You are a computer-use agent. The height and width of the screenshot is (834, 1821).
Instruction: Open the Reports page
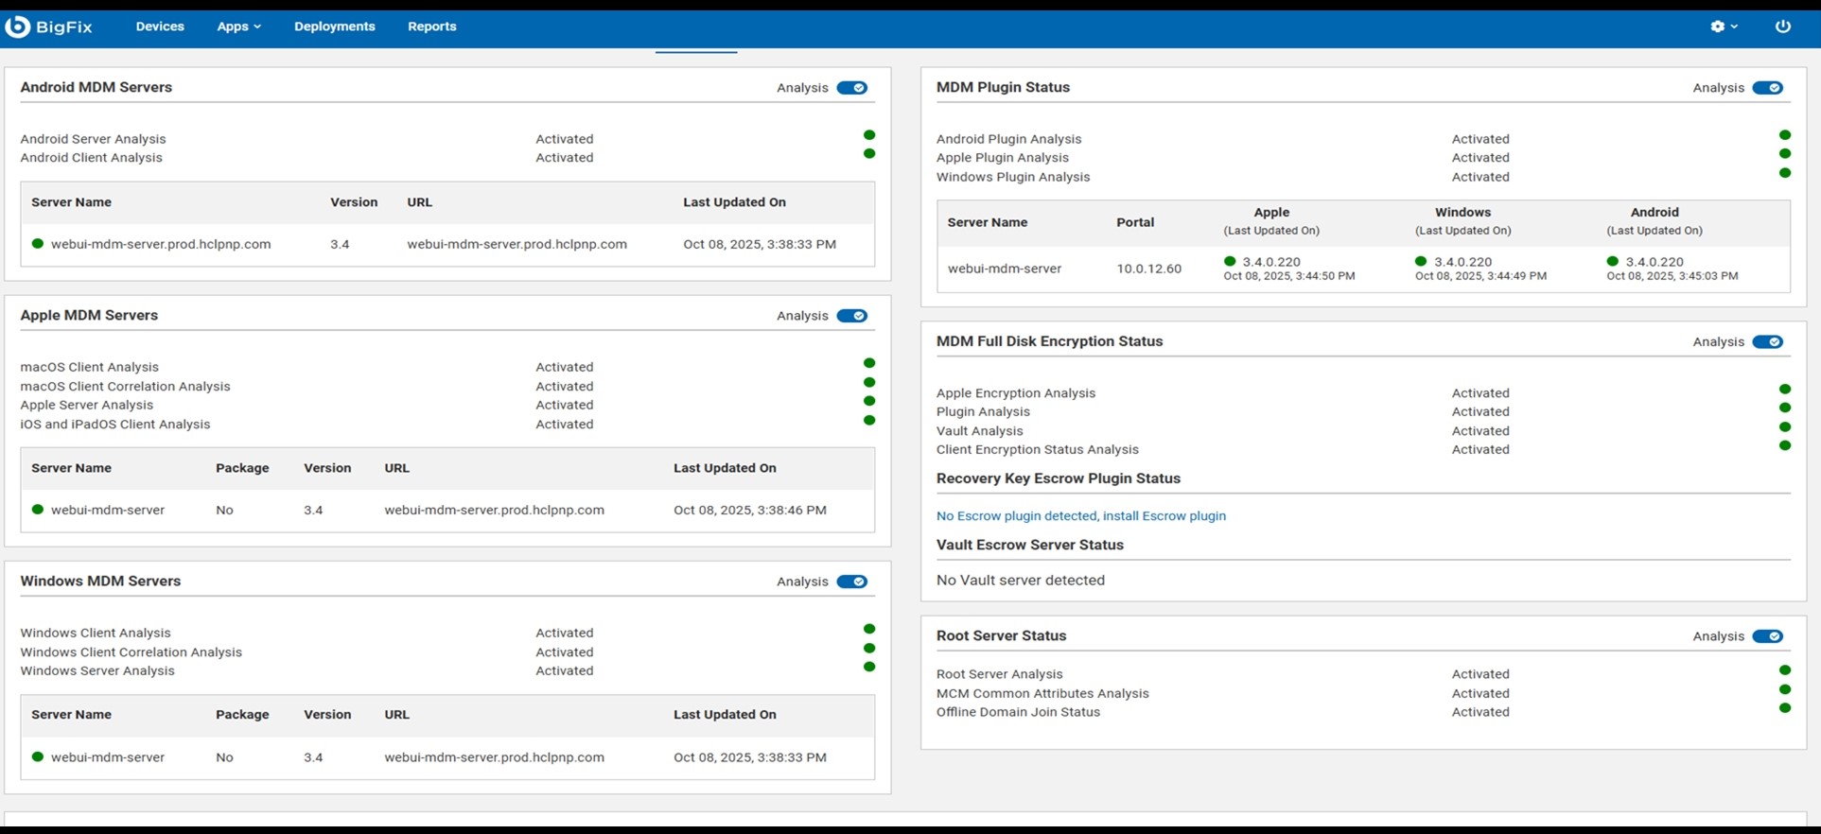(431, 26)
